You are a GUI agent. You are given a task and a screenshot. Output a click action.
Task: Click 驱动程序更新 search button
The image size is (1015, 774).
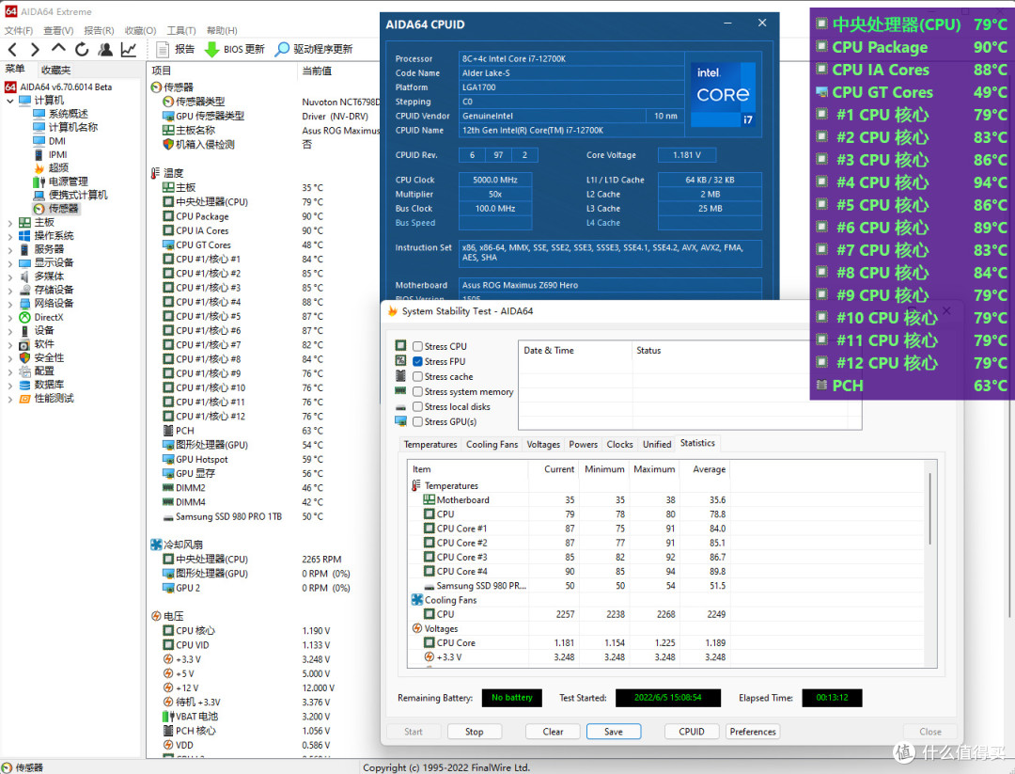click(x=314, y=49)
